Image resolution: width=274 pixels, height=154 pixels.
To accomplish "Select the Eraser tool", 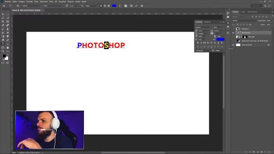I will [8, 33].
